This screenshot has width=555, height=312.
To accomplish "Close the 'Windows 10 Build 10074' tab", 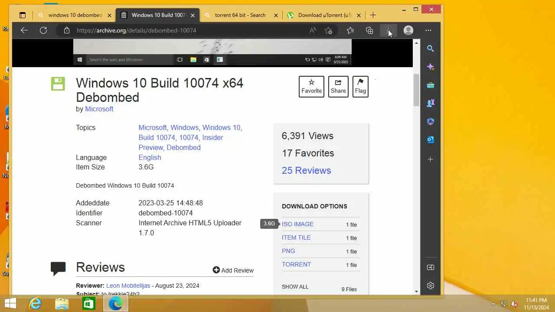I will click(193, 15).
